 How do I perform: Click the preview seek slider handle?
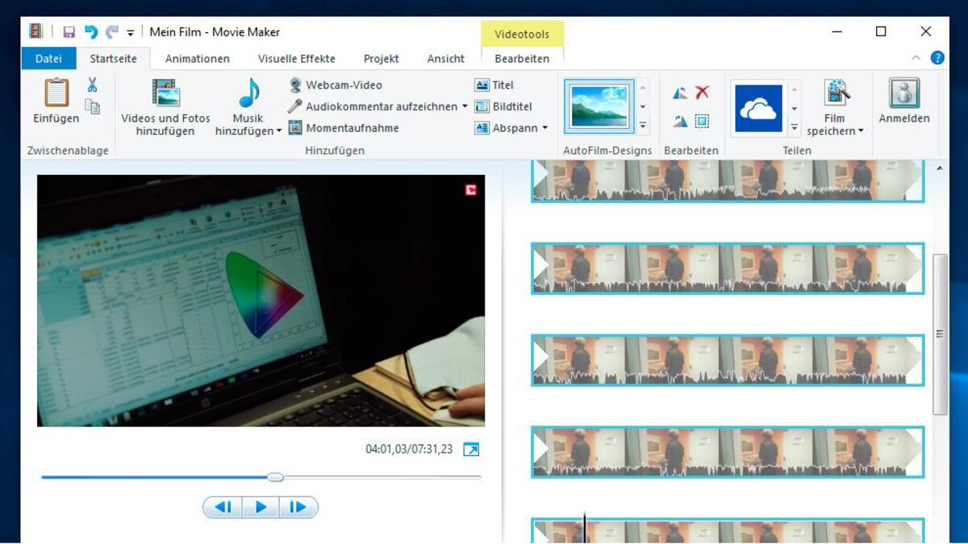[275, 477]
